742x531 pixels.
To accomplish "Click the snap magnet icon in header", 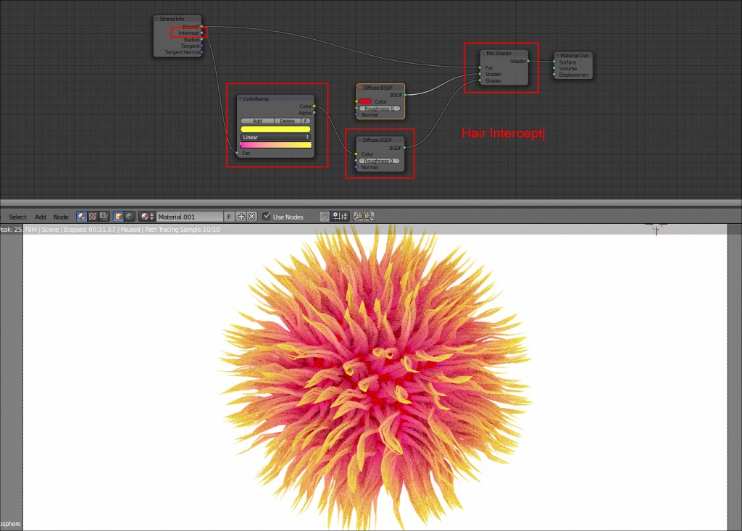I will 324,216.
